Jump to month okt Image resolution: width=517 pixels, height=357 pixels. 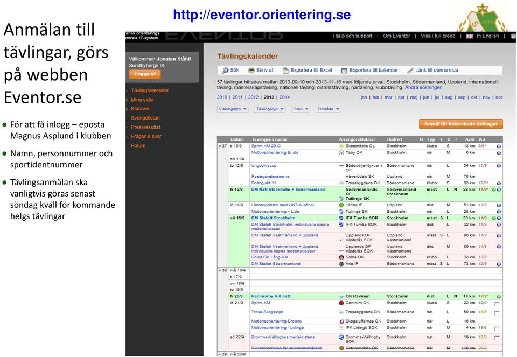(474, 97)
